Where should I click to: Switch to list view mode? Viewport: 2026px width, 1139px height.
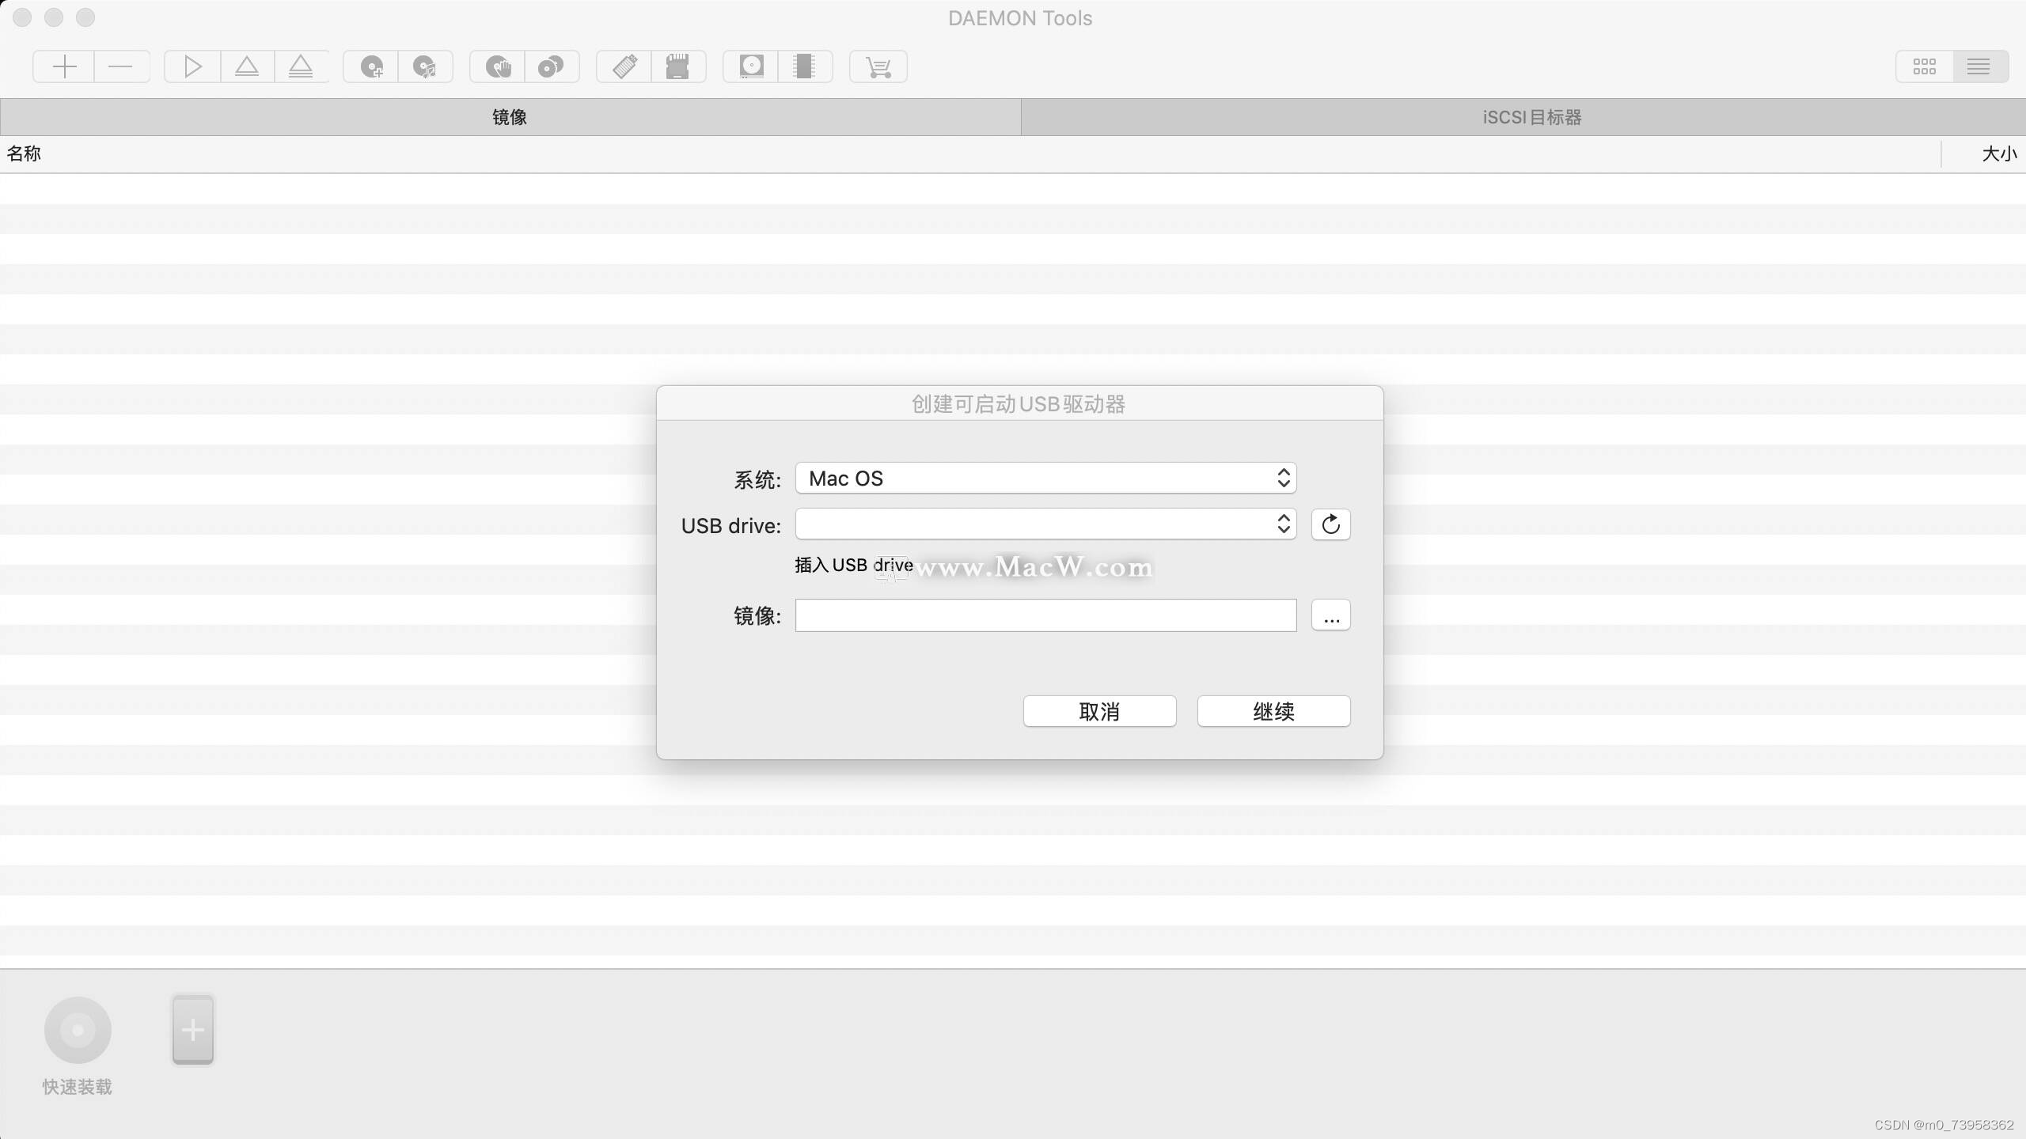click(x=1979, y=66)
